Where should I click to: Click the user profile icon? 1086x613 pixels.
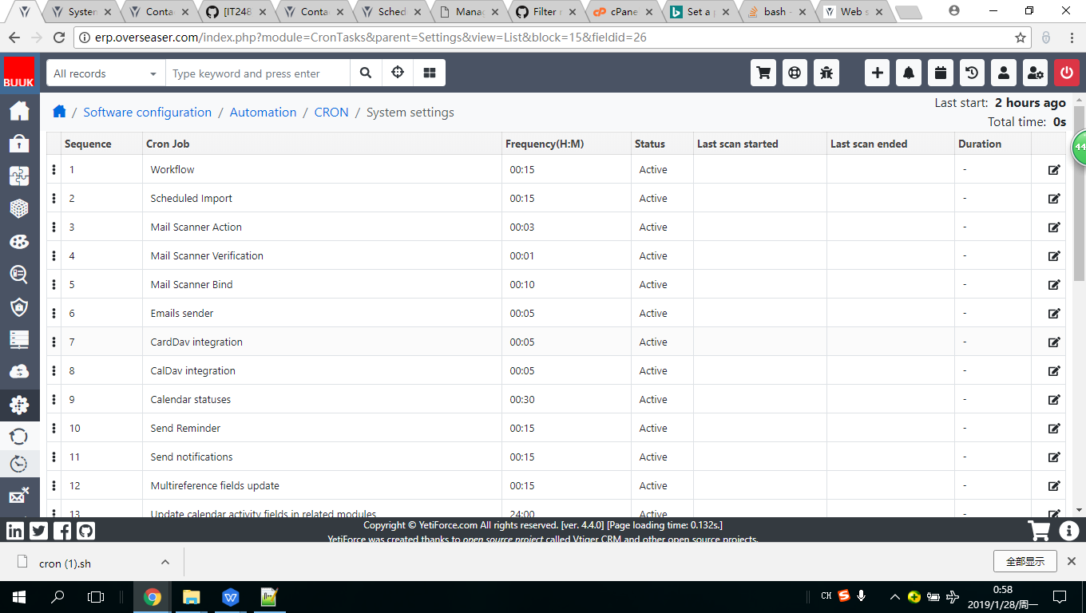1004,73
